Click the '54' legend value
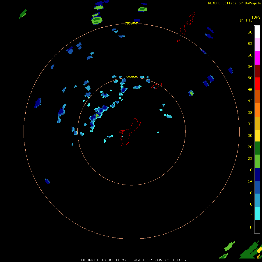This screenshot has width=262, height=262. click(x=250, y=66)
